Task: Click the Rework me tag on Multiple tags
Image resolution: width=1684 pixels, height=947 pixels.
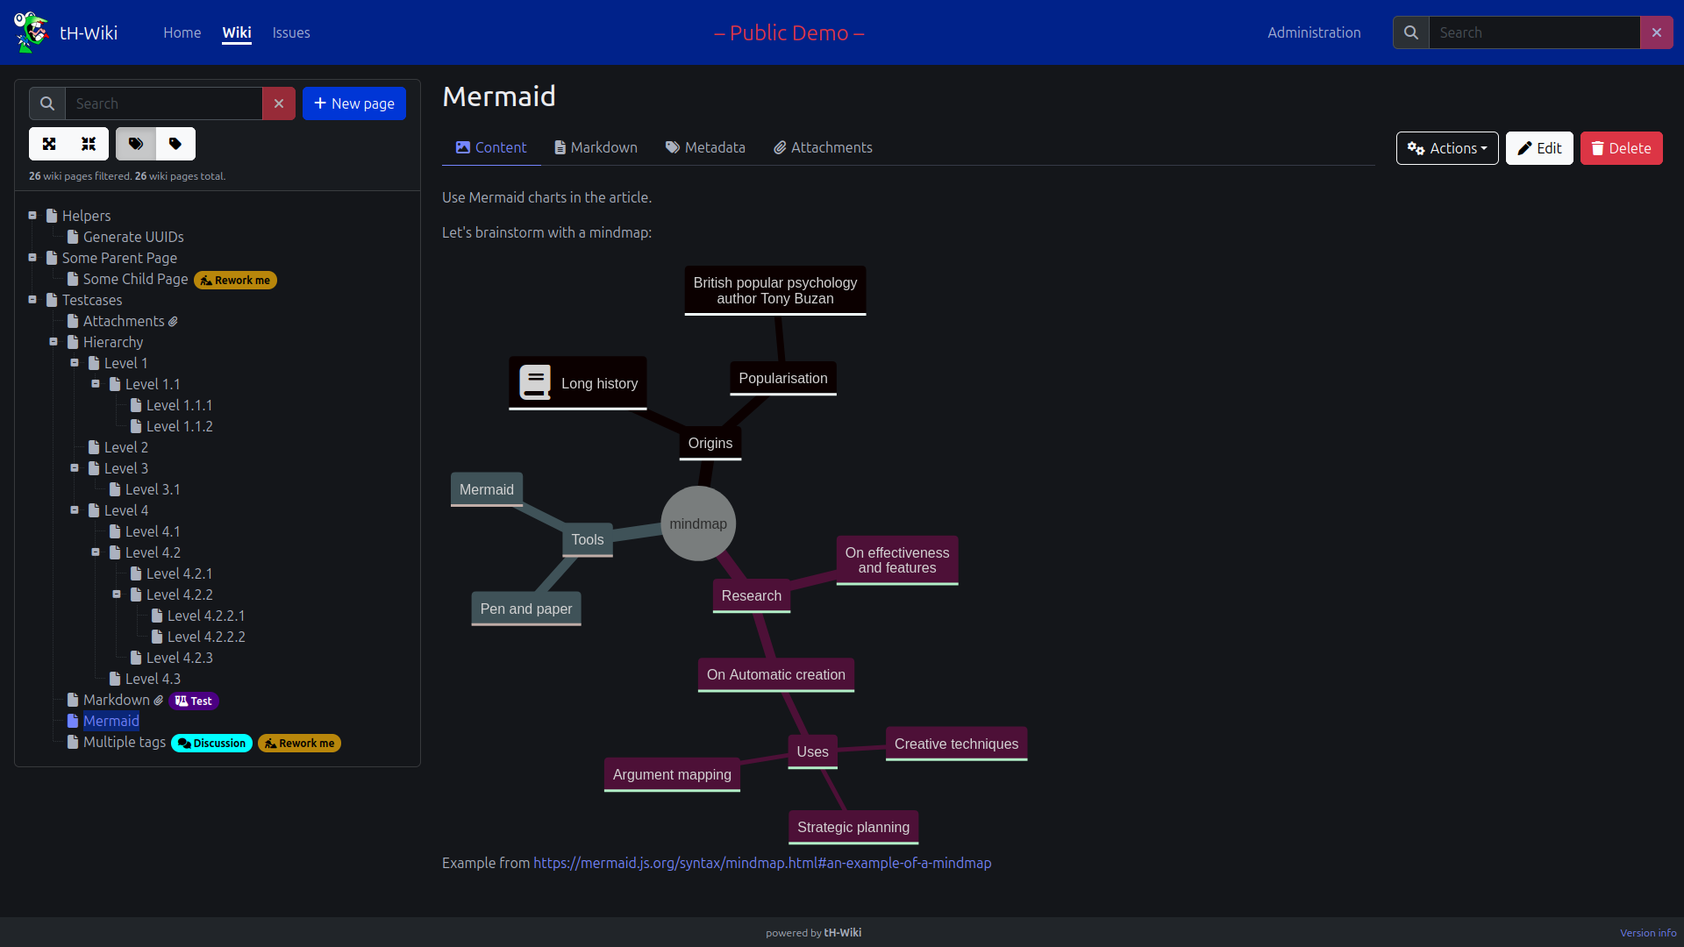Action: point(299,744)
